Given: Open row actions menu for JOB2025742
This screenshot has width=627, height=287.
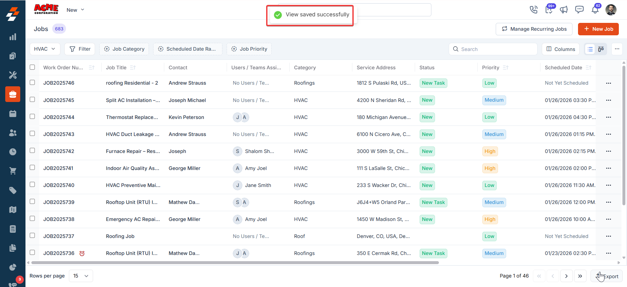Looking at the screenshot, I should (608, 151).
